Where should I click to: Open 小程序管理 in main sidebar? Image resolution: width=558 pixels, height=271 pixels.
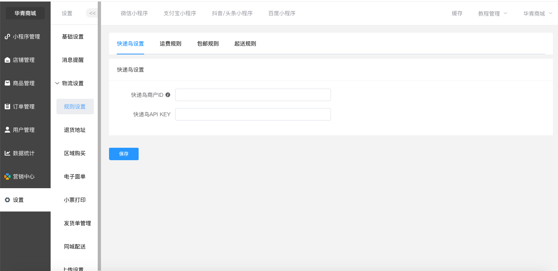click(25, 37)
